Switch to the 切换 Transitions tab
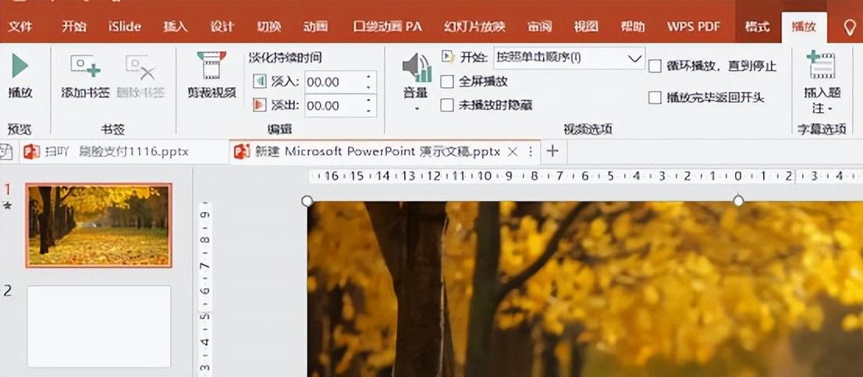Viewport: 863px width, 377px height. 268,26
